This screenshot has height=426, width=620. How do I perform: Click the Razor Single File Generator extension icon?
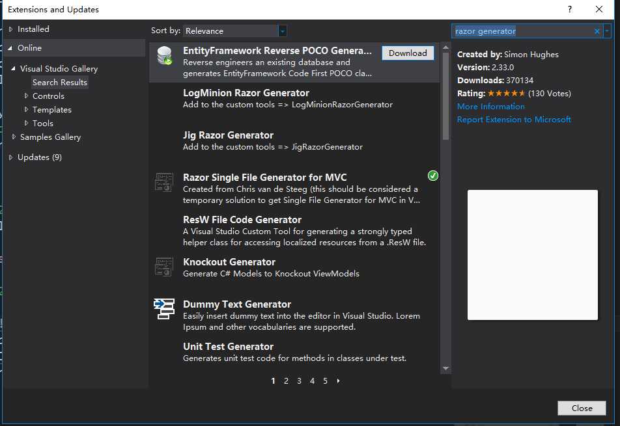tap(163, 182)
